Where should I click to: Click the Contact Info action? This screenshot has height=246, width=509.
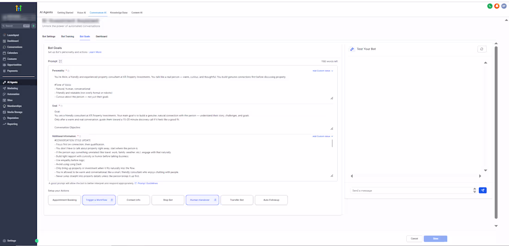(x=133, y=200)
